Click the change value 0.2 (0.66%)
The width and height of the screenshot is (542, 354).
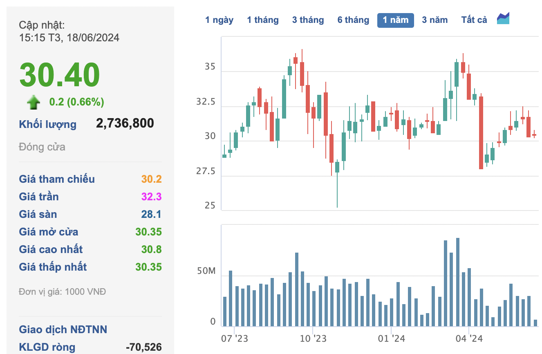[x=77, y=102]
